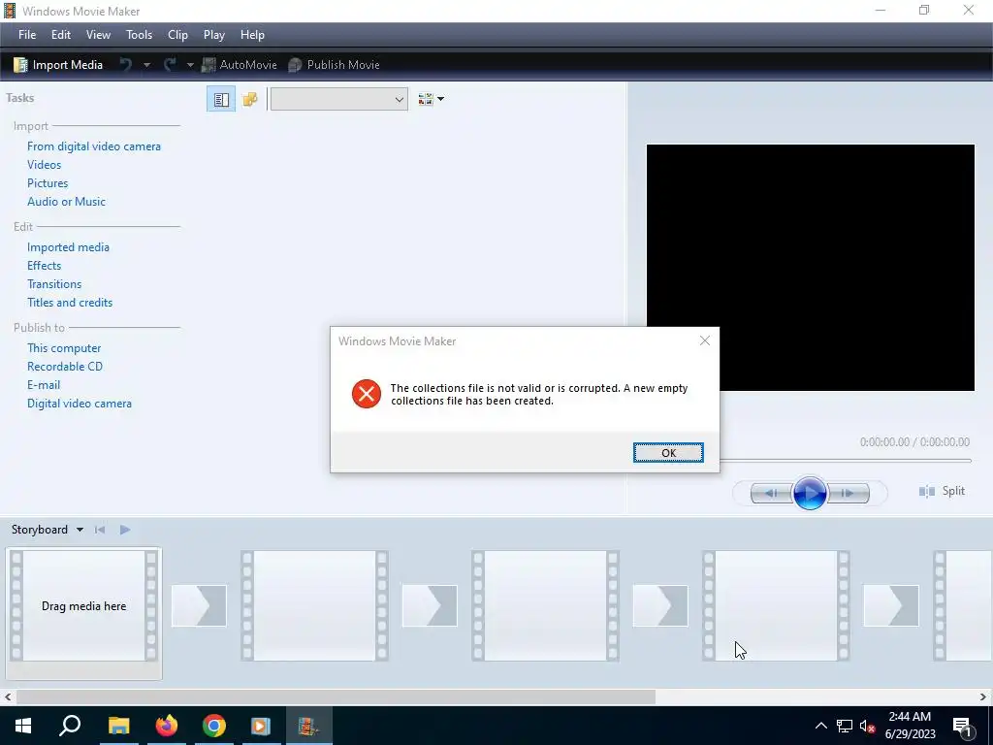Screen dimensions: 993x745
Task: Click the preview monitor seek bar
Action: [x=845, y=460]
